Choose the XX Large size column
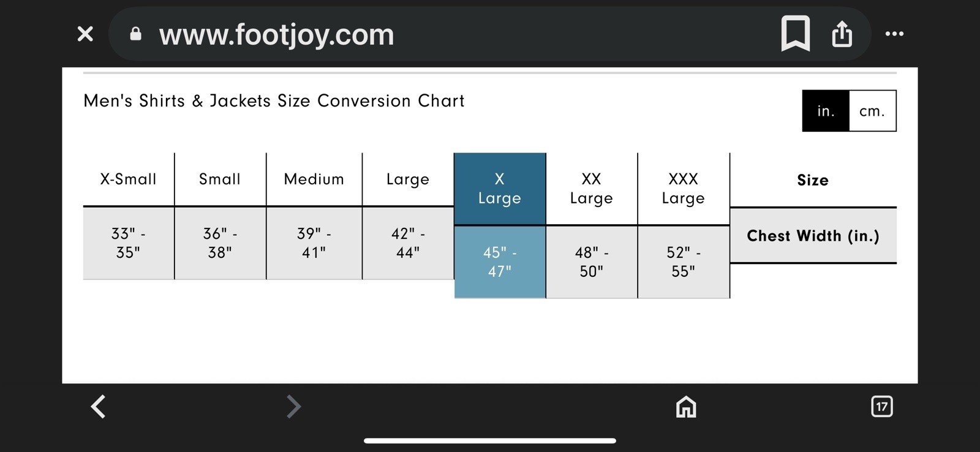The width and height of the screenshot is (980, 452). (x=592, y=189)
